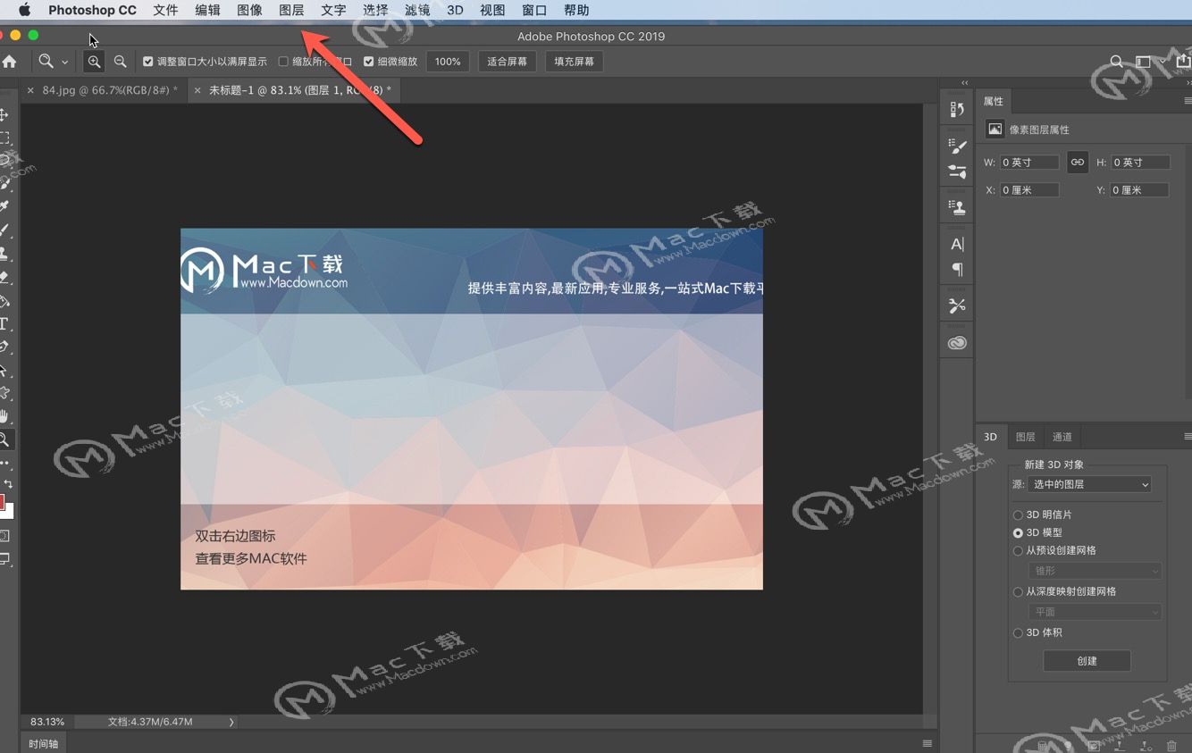Select the Type tool
The image size is (1192, 753).
[4, 323]
